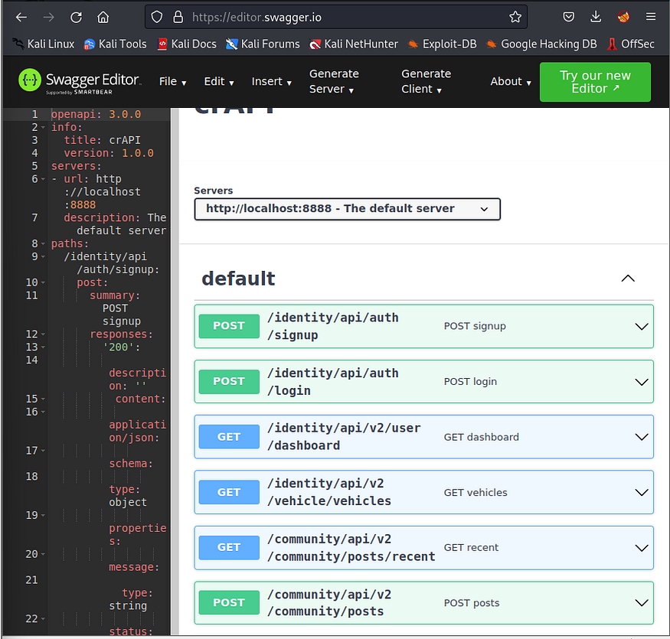
Task: Bookmark this page with star icon
Action: pos(515,17)
